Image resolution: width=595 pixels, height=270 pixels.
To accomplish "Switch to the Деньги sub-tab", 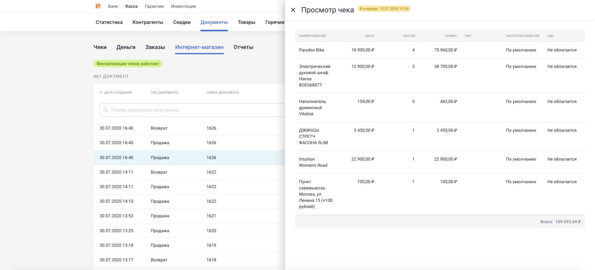I will click(x=126, y=47).
